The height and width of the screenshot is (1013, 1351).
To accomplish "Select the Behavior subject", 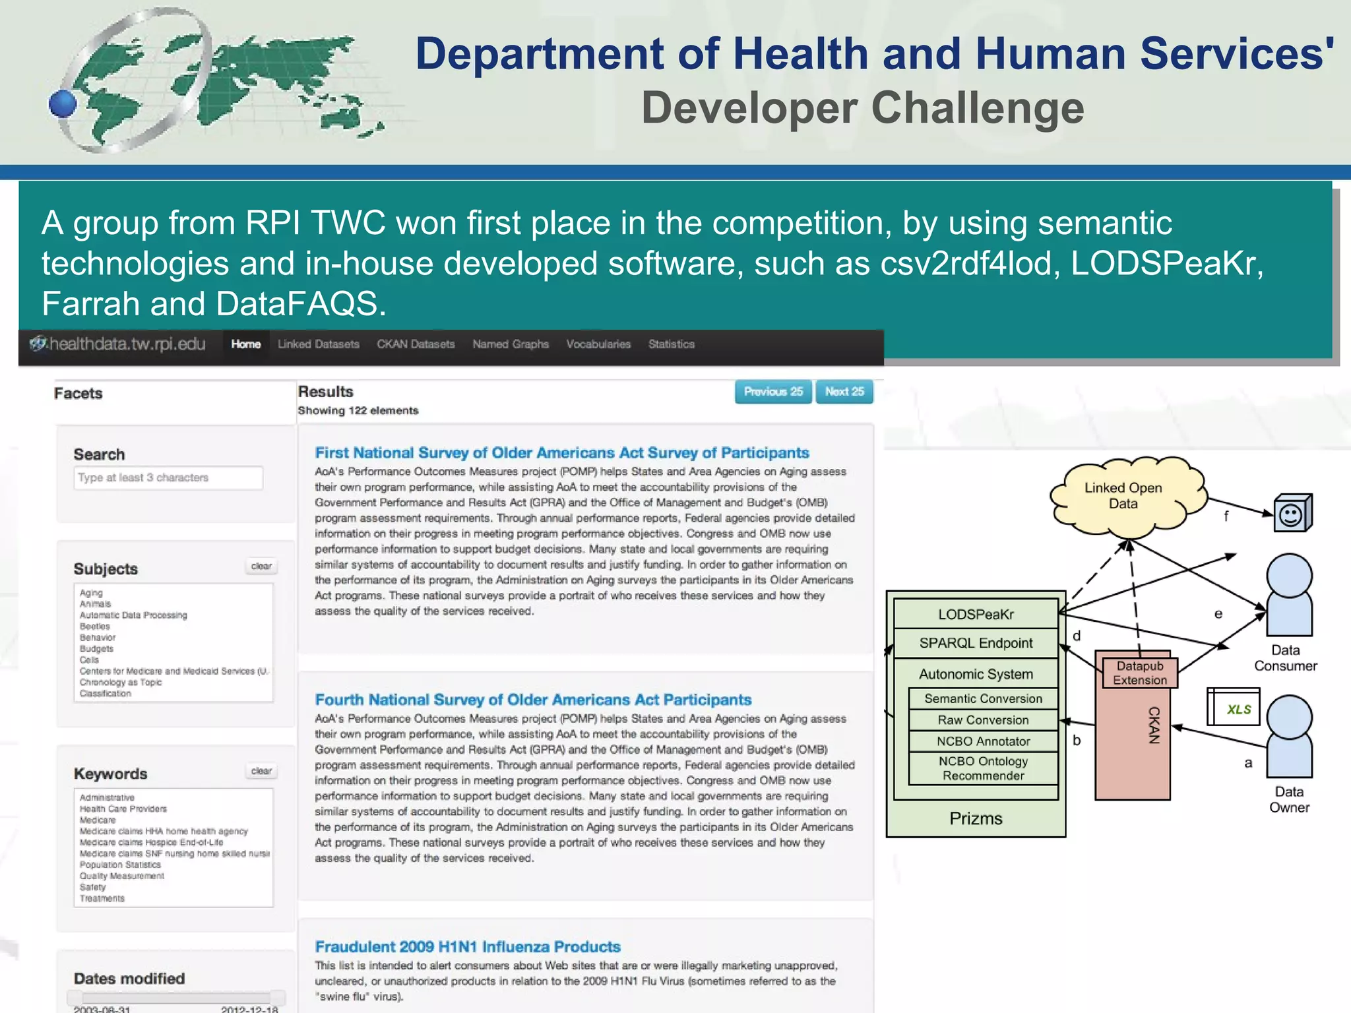I will pos(98,638).
